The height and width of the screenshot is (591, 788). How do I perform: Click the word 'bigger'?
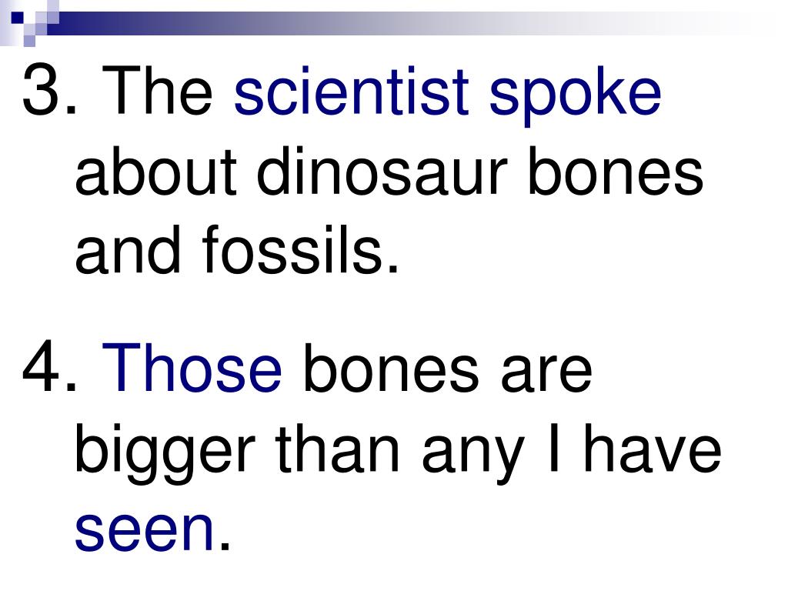pos(165,454)
